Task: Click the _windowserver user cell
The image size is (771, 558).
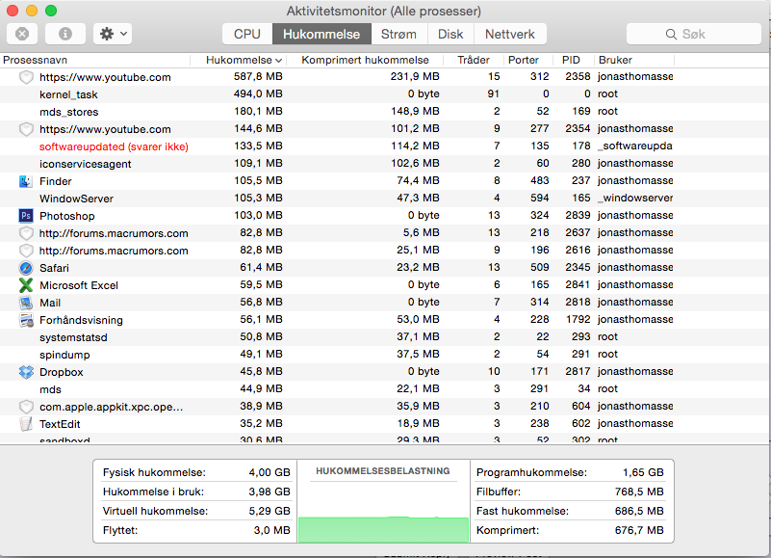Action: (635, 198)
